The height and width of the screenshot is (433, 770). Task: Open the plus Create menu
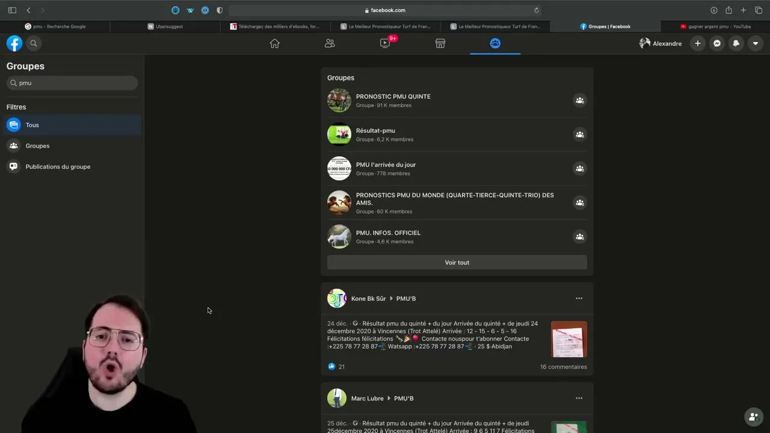[698, 43]
